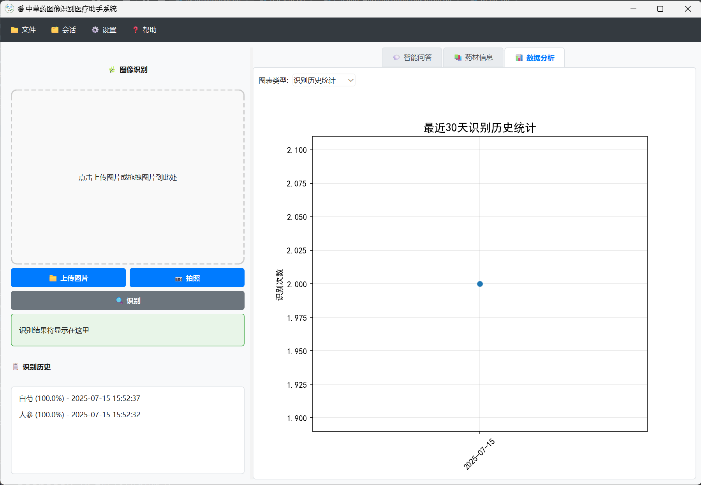The height and width of the screenshot is (485, 701).
Task: Select the 白芍 history entry
Action: (128, 398)
